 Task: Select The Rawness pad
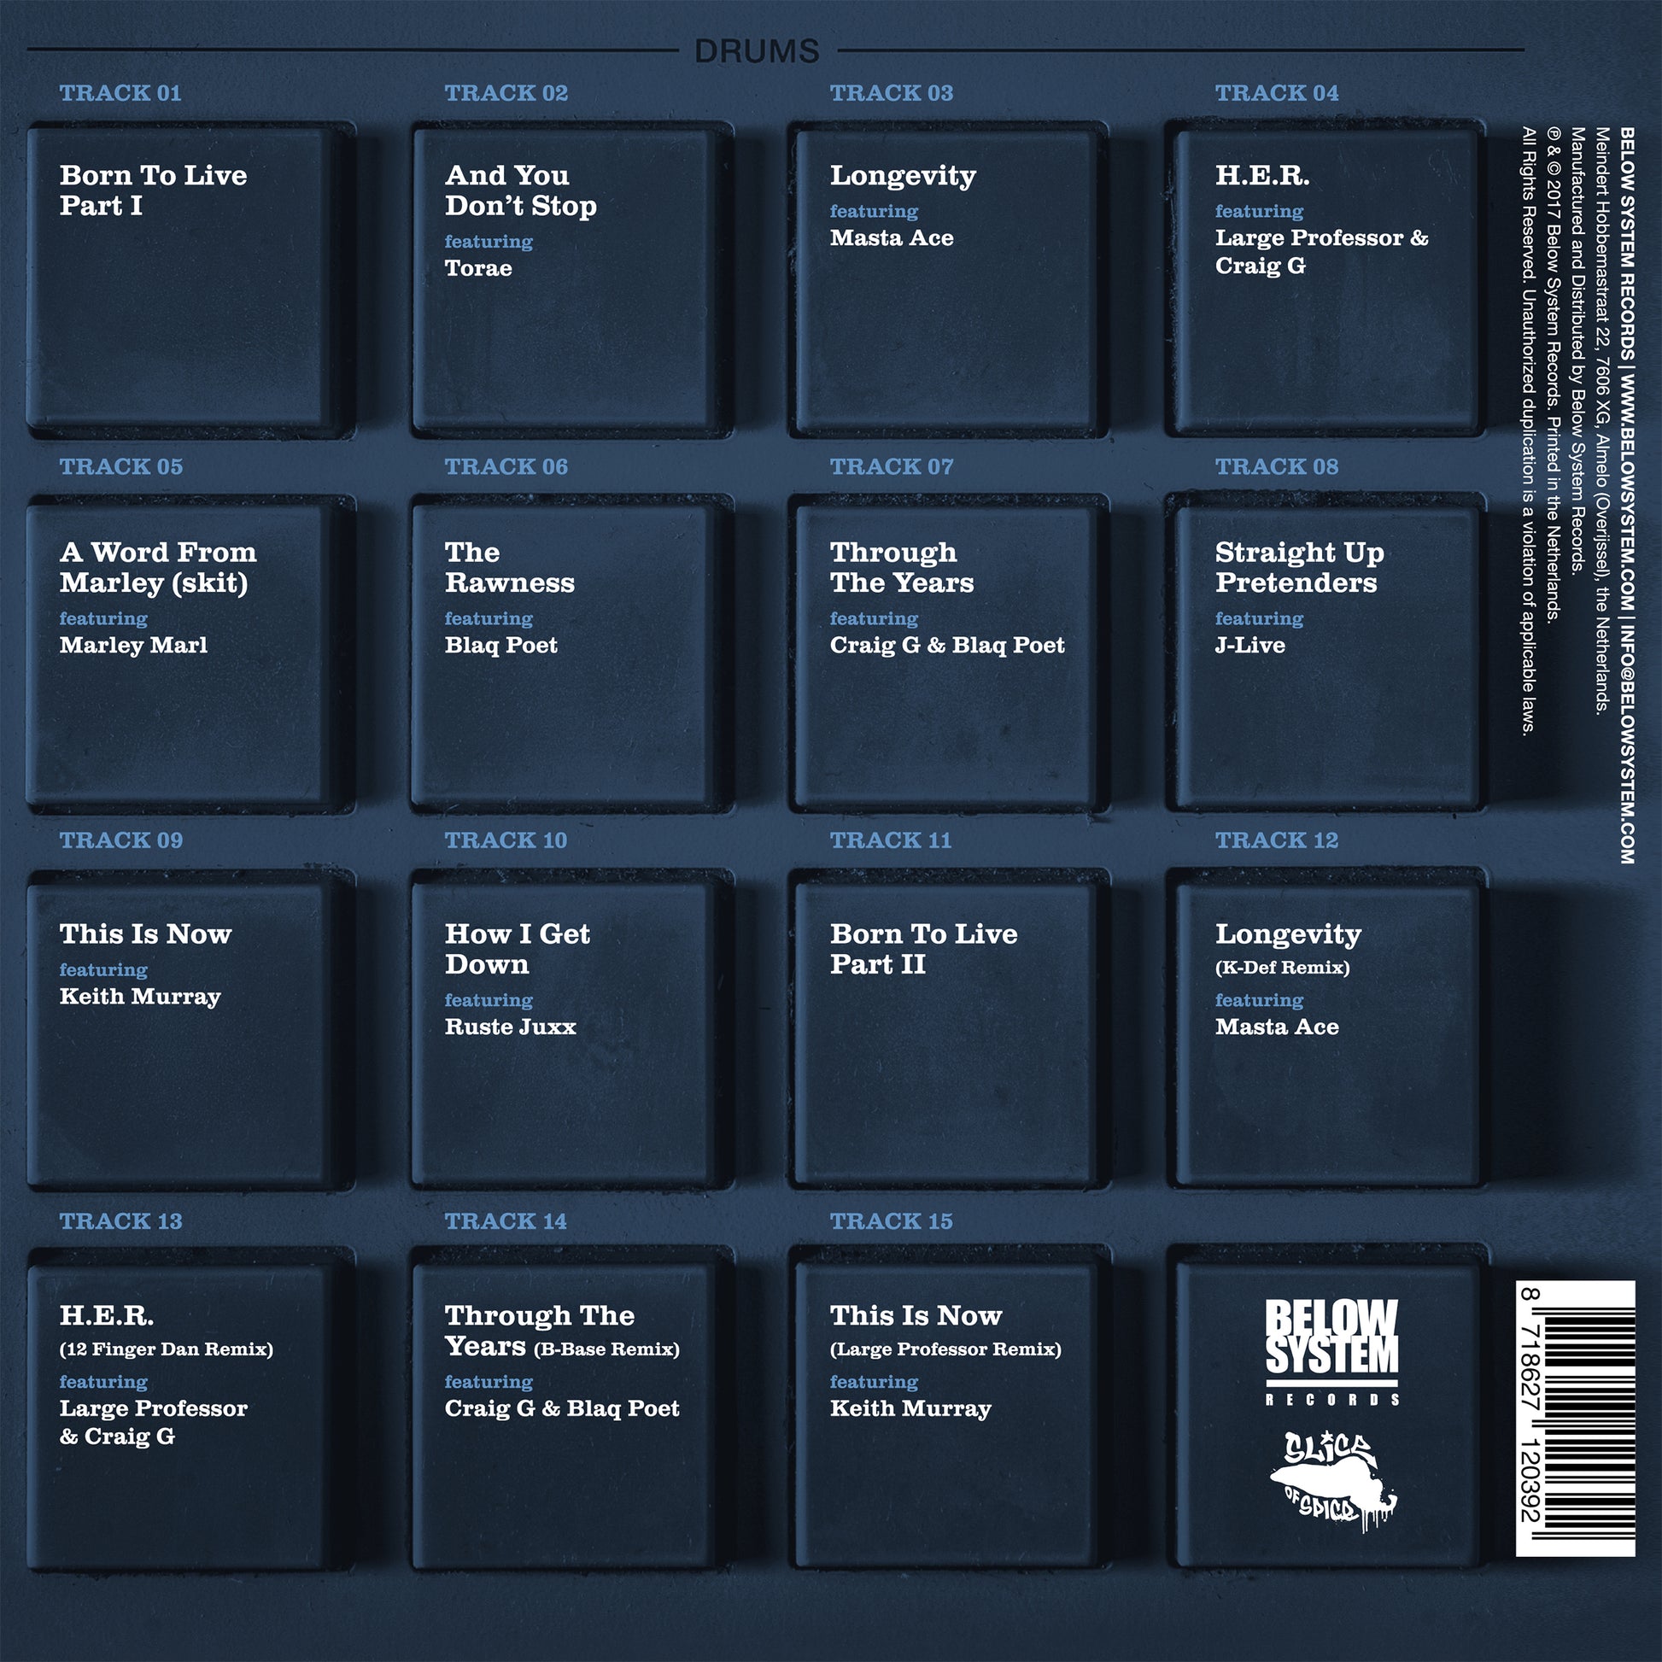[x=572, y=654]
